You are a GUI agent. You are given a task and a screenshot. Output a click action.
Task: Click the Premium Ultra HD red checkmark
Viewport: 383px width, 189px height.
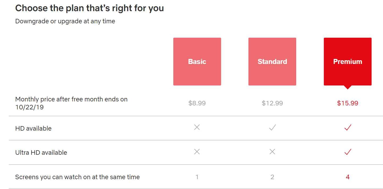(x=348, y=152)
